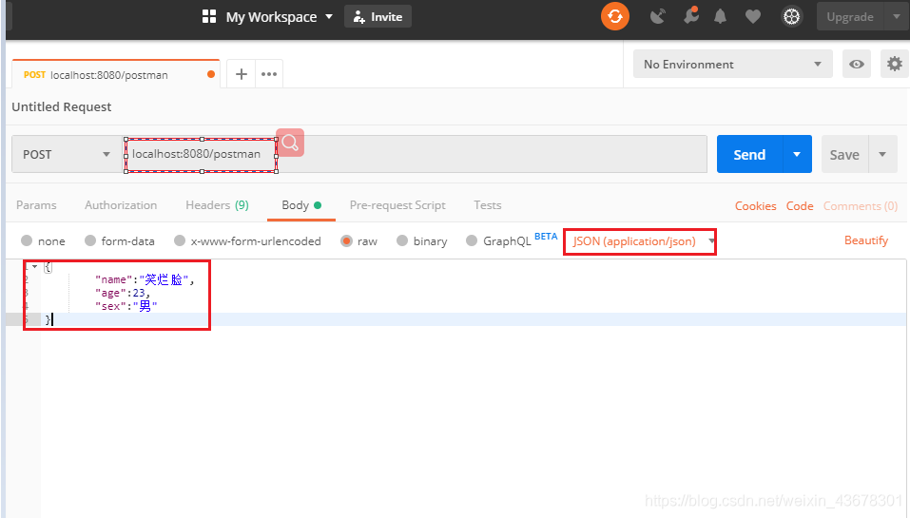
Task: Click the unsaved changes dot on request tab
Action: 211,74
